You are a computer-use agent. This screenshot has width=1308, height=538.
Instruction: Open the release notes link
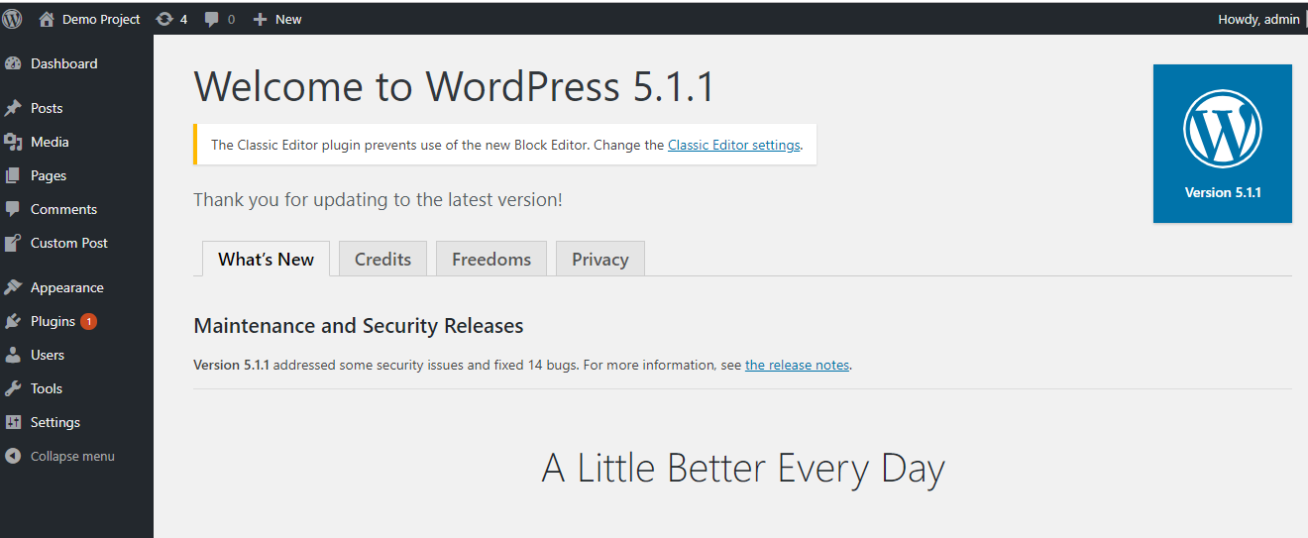797,365
